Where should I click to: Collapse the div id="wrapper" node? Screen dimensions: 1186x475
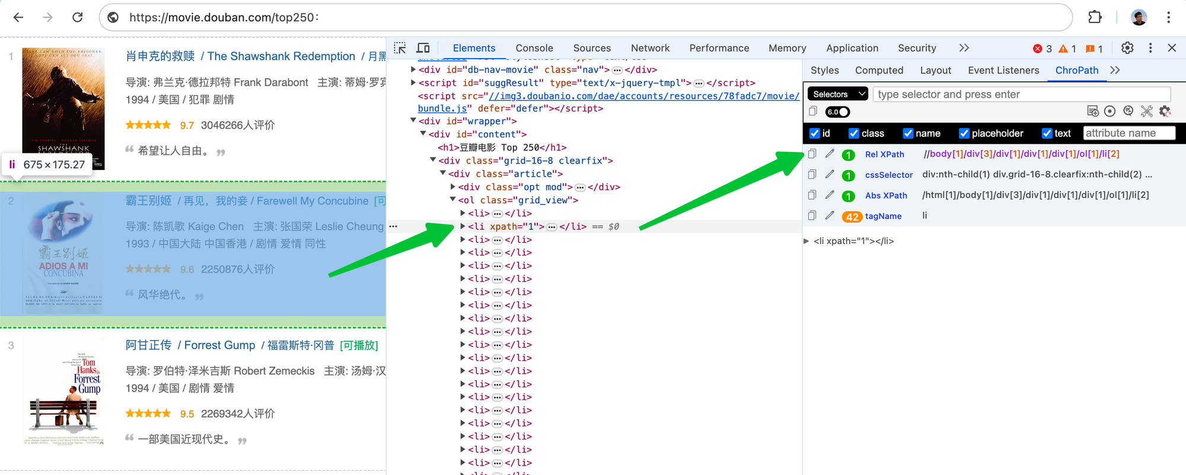pyautogui.click(x=413, y=121)
